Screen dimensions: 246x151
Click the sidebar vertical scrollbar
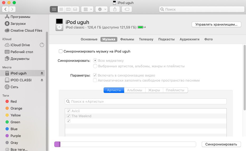(47, 91)
